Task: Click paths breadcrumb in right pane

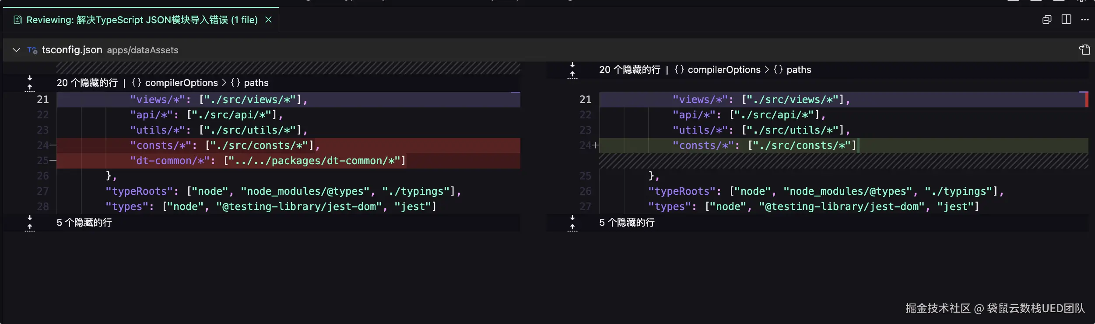Action: 798,70
